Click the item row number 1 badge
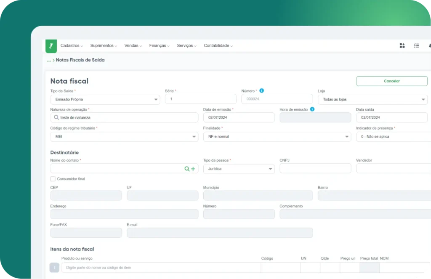The image size is (431, 279). click(x=54, y=268)
